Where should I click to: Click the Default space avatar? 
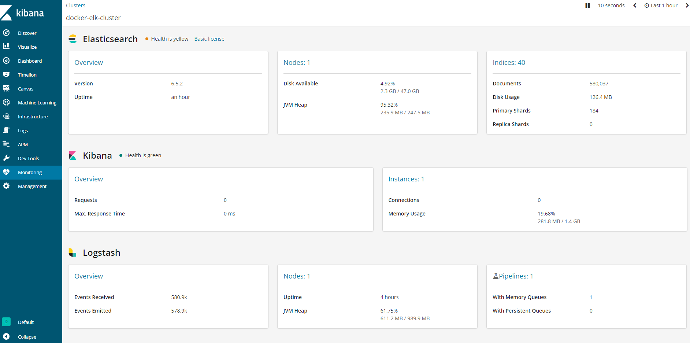pos(6,322)
